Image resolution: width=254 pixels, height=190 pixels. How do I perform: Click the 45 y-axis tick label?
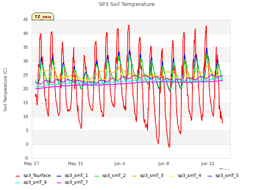[25, 20]
